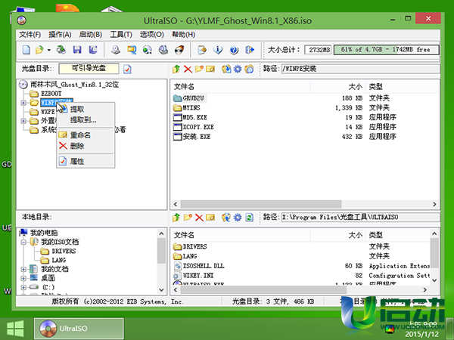Click the Burn CD/DVD image icon
Viewport: 454px width, 340px height.
tap(179, 50)
